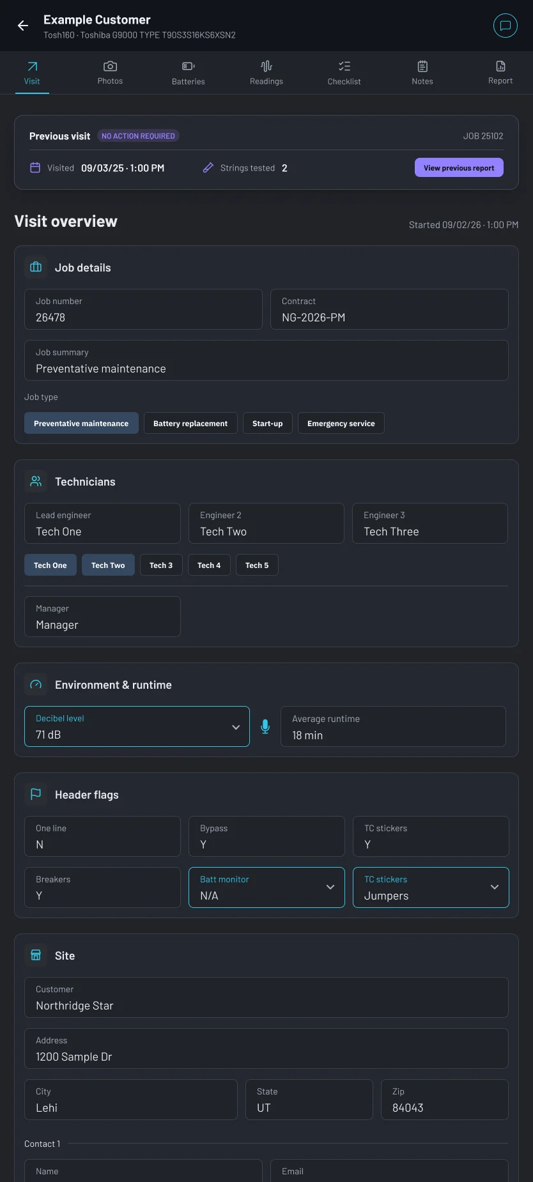Select Emergency service job type chip
The image size is (533, 1182).
(341, 423)
